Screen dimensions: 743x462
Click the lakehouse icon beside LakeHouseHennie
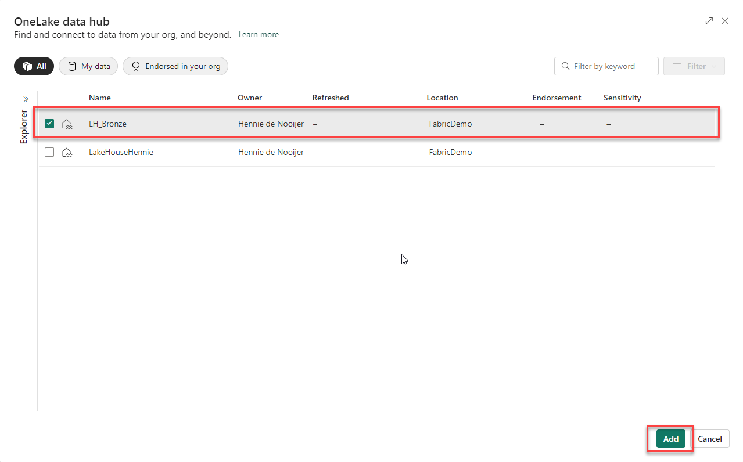click(x=67, y=152)
